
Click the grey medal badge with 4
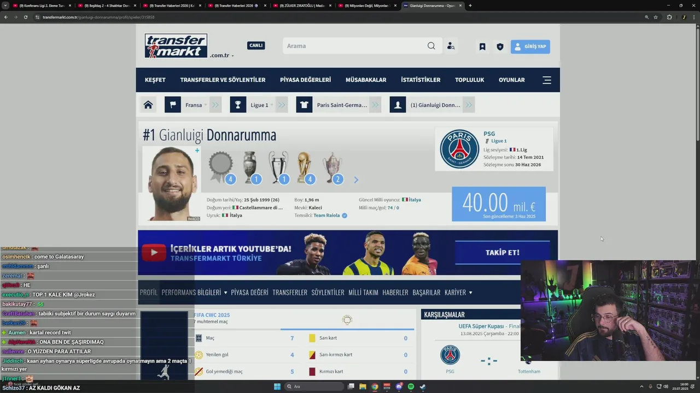pos(221,167)
